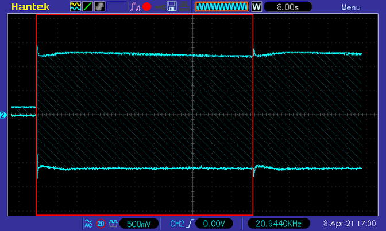Click the key lock icon
This screenshot has width=386, height=231.
point(160,7)
